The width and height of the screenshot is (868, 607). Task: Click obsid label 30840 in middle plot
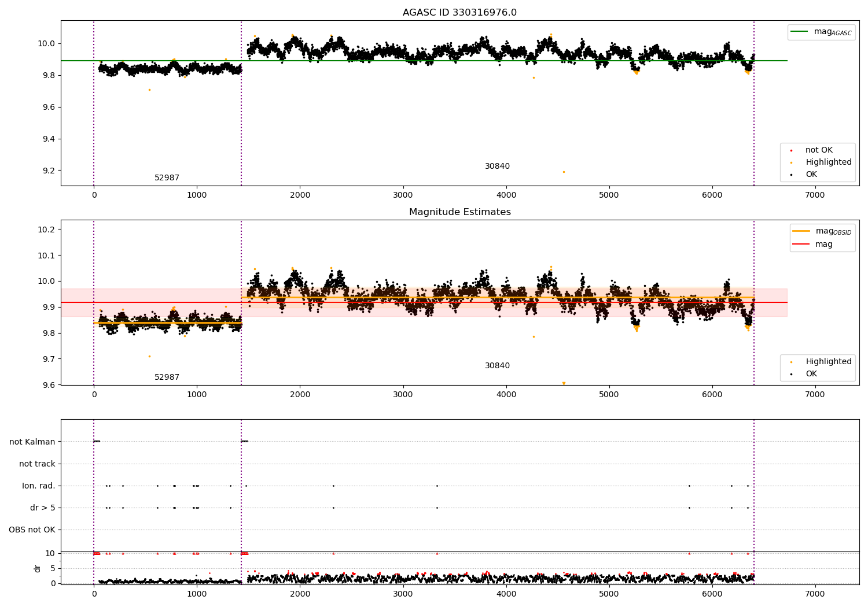[497, 366]
